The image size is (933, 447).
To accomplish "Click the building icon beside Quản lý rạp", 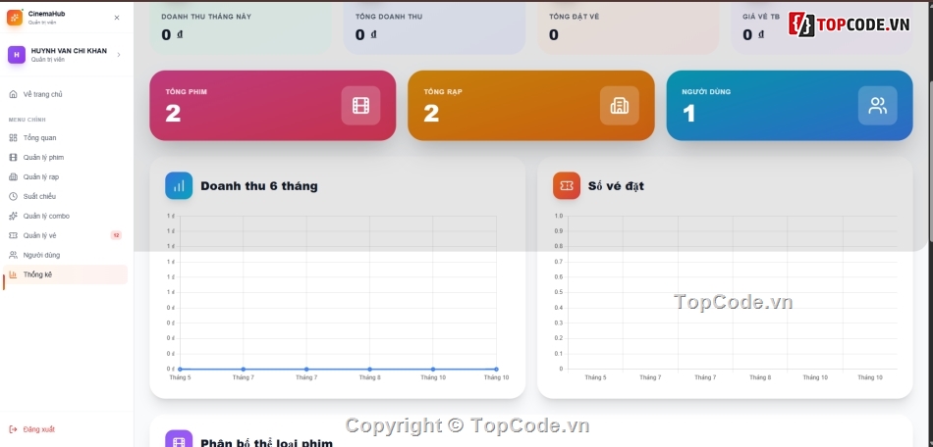I will tap(13, 176).
